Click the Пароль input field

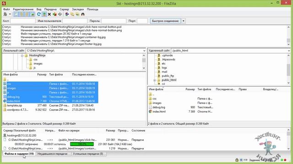pos(114,21)
